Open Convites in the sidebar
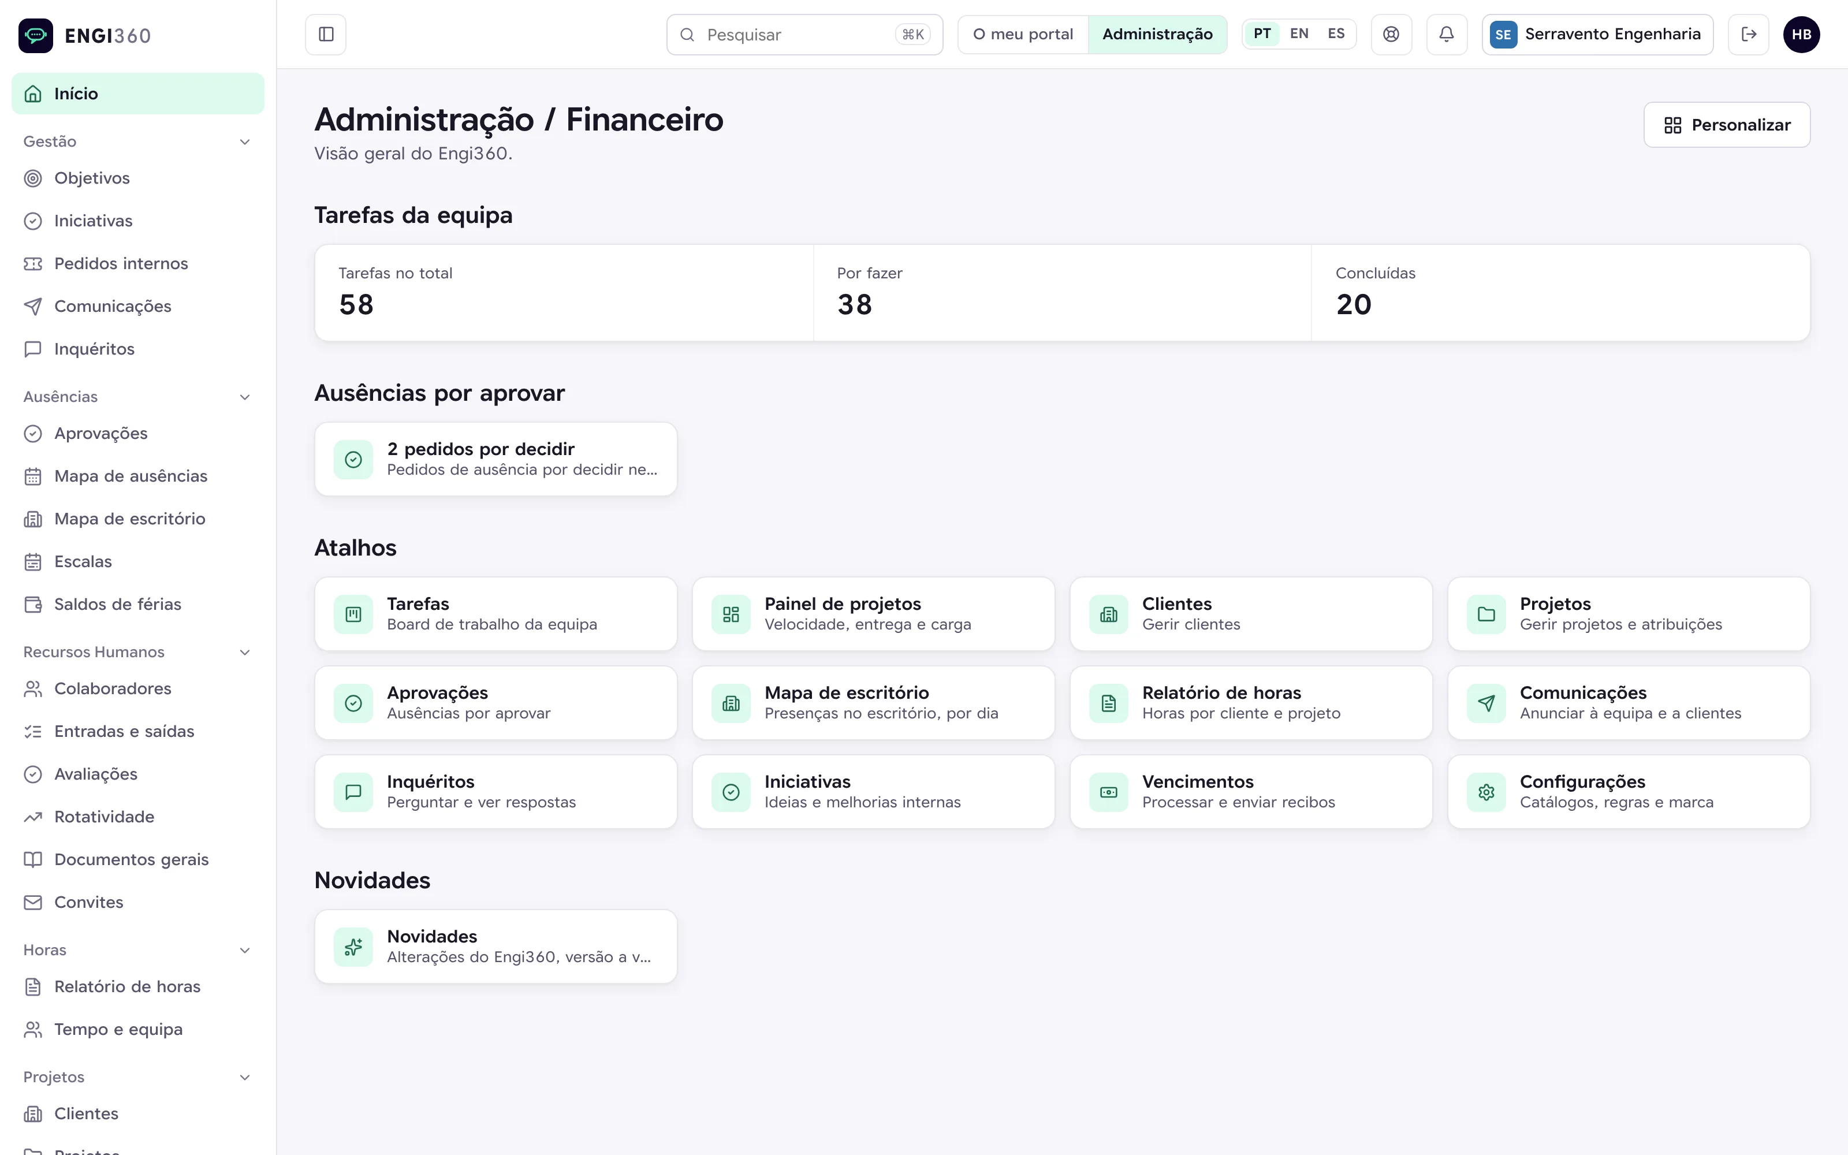Viewport: 1848px width, 1155px height. pos(137,902)
